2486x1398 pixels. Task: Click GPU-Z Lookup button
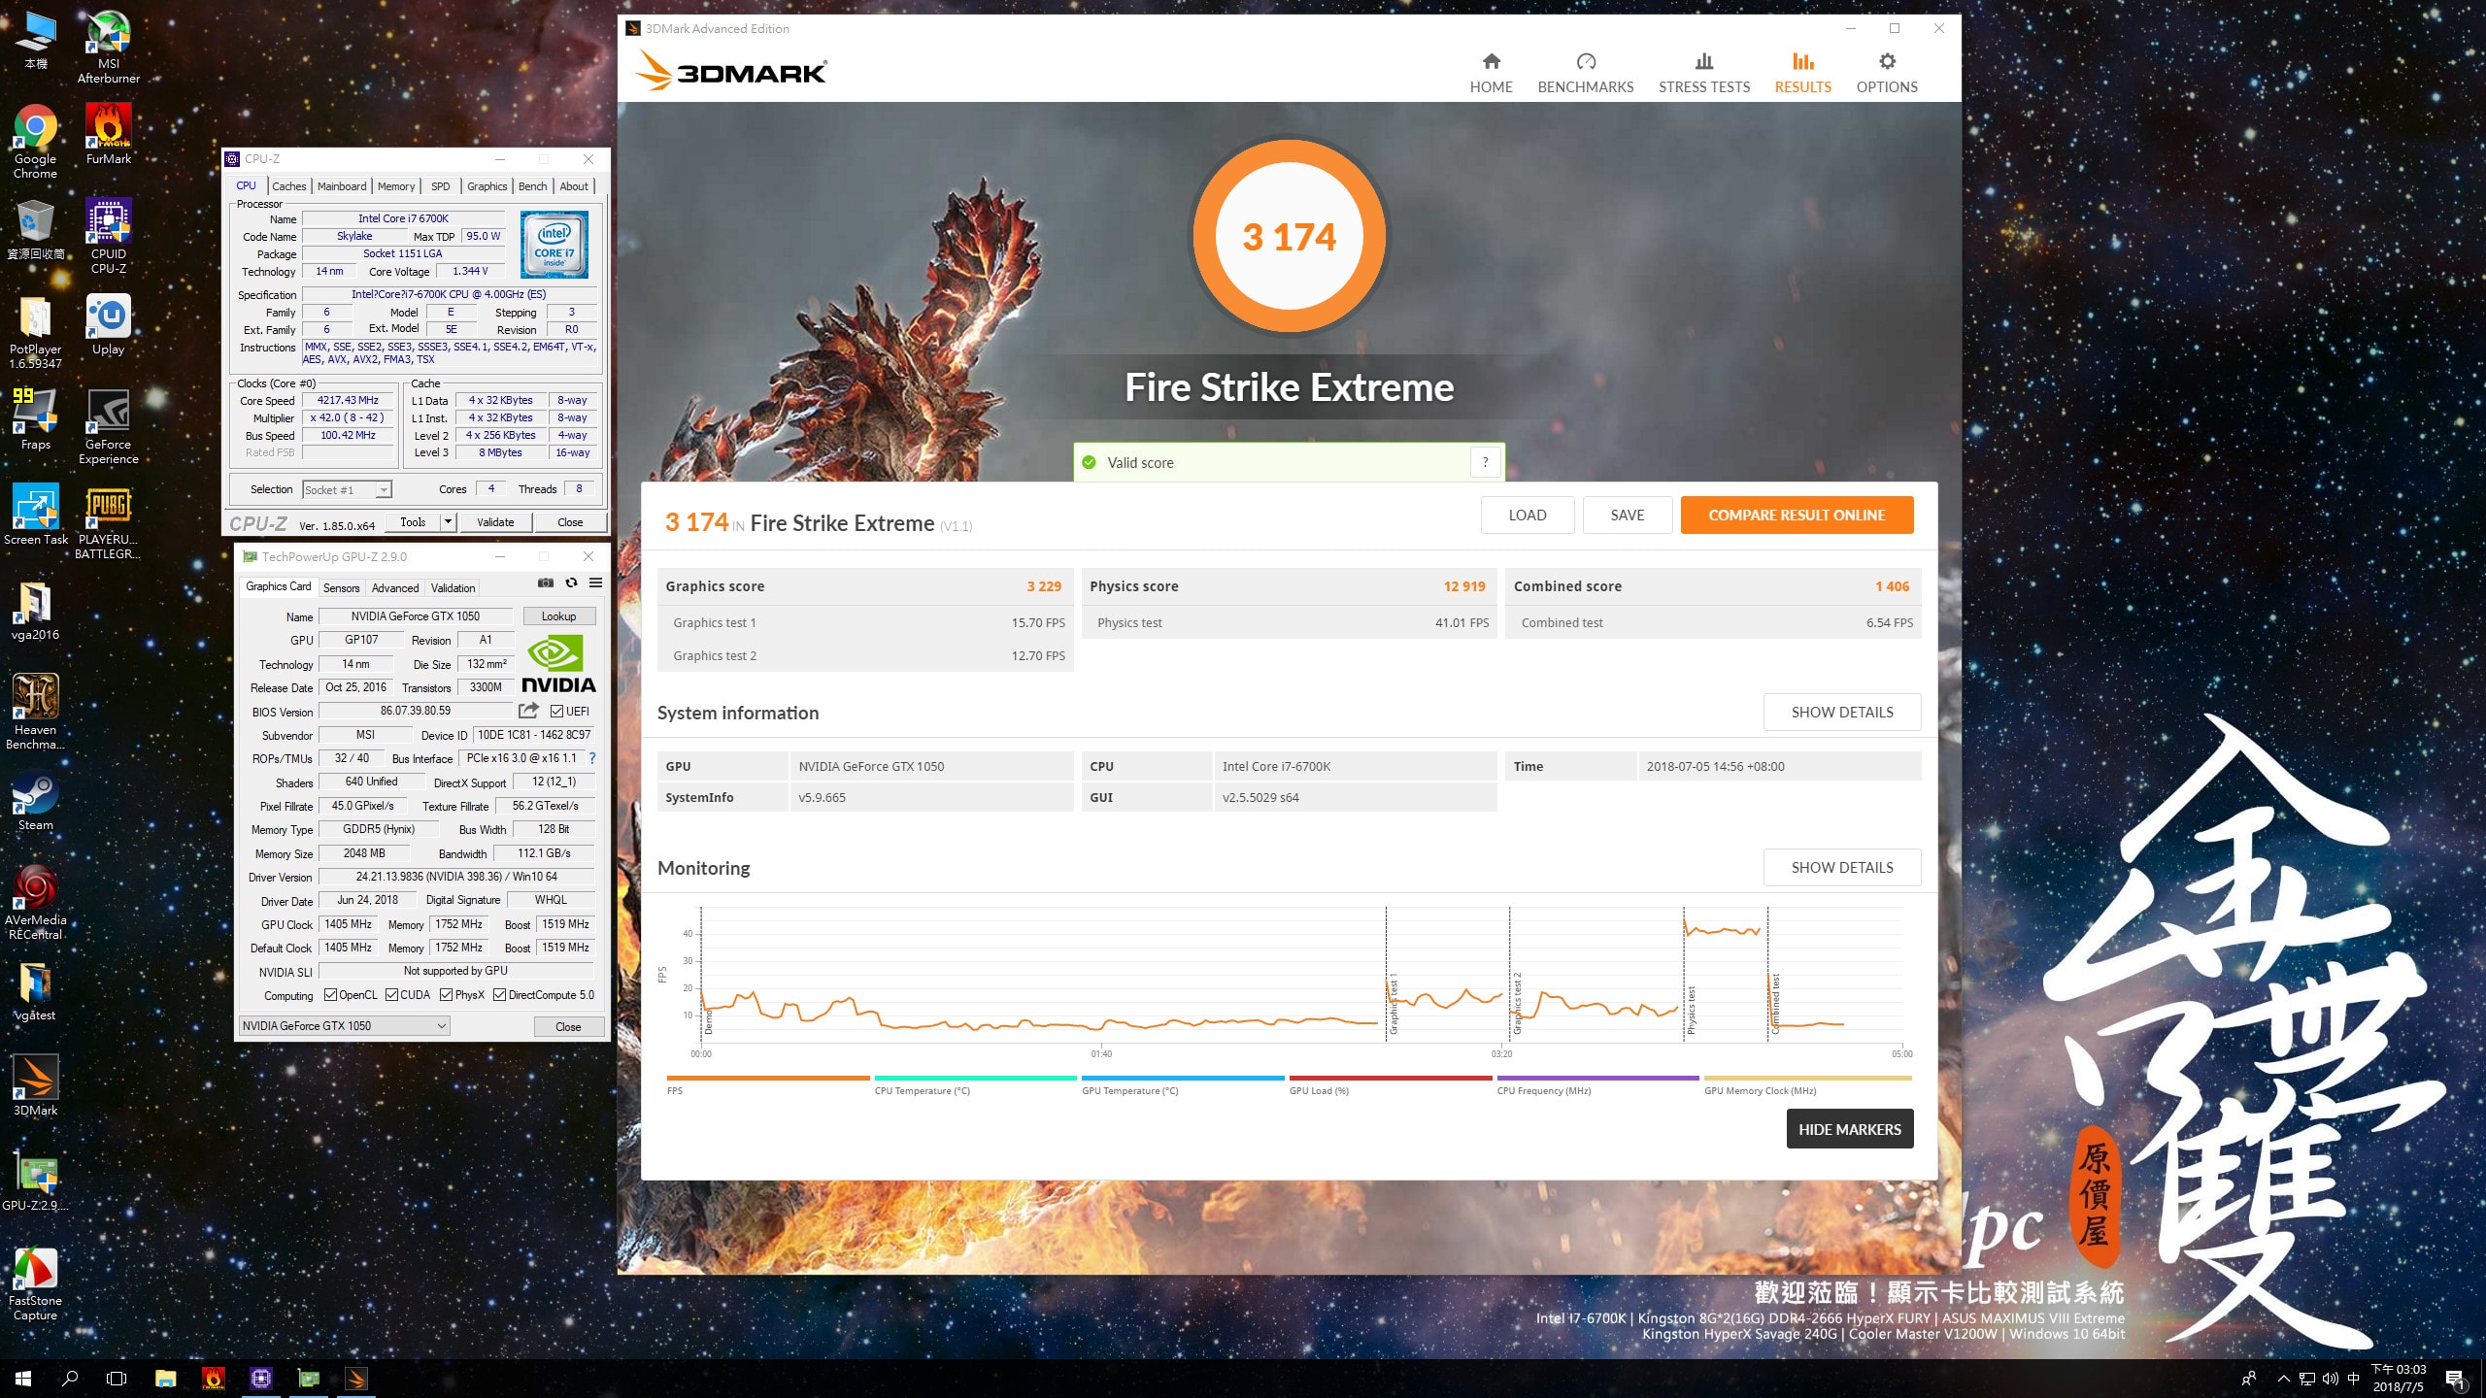click(558, 616)
